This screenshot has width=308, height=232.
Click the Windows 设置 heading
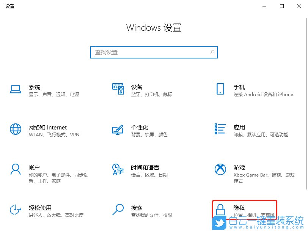click(x=154, y=27)
